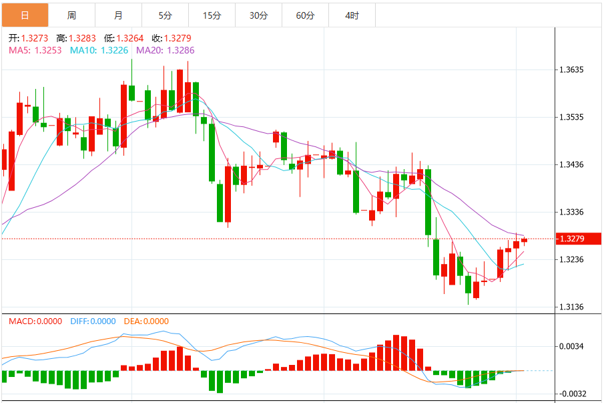Viewport: 612px width, 403px height.
Task: Click the DIFF value label
Action: pyautogui.click(x=93, y=321)
